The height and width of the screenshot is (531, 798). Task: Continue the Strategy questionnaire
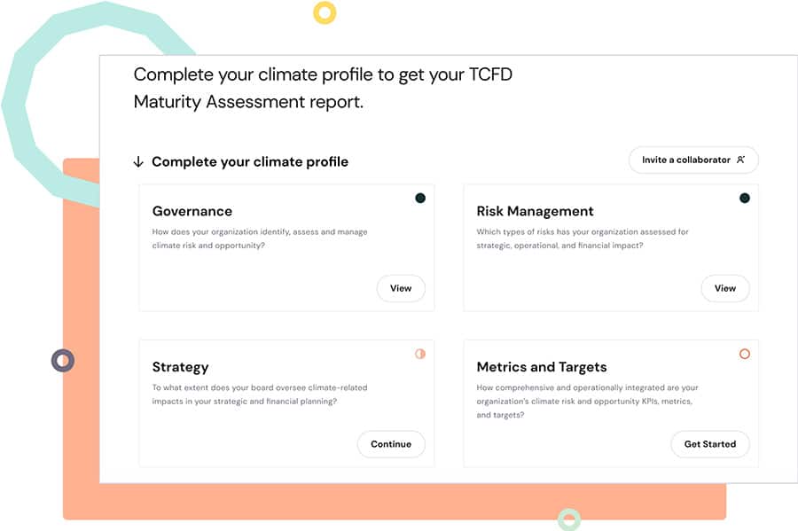point(391,444)
